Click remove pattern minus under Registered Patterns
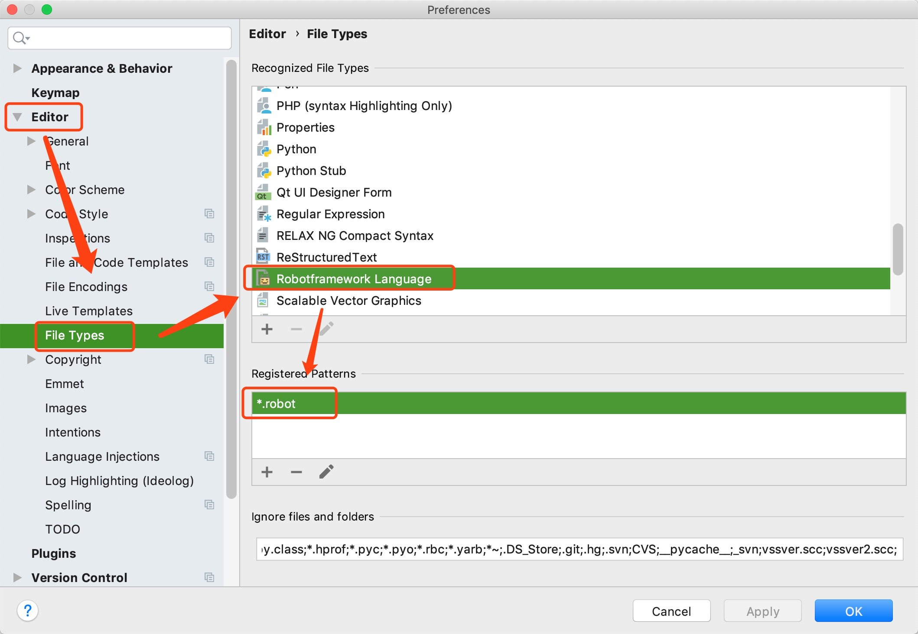 click(x=296, y=472)
